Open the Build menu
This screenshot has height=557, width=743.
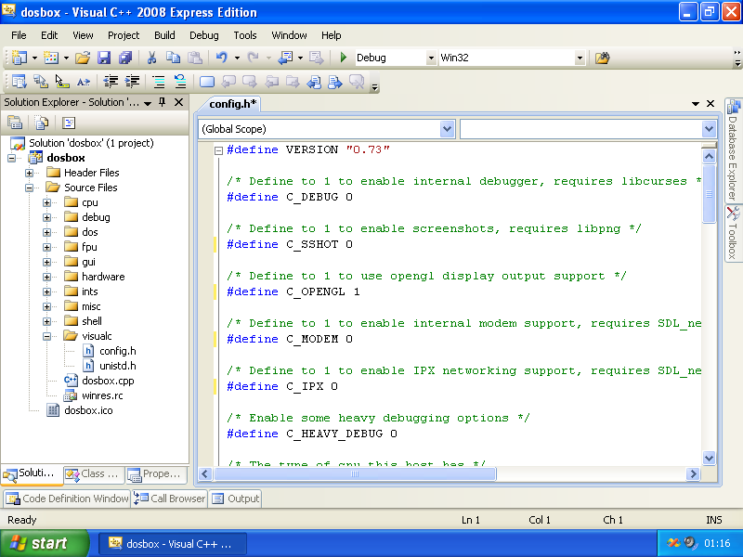pos(164,35)
